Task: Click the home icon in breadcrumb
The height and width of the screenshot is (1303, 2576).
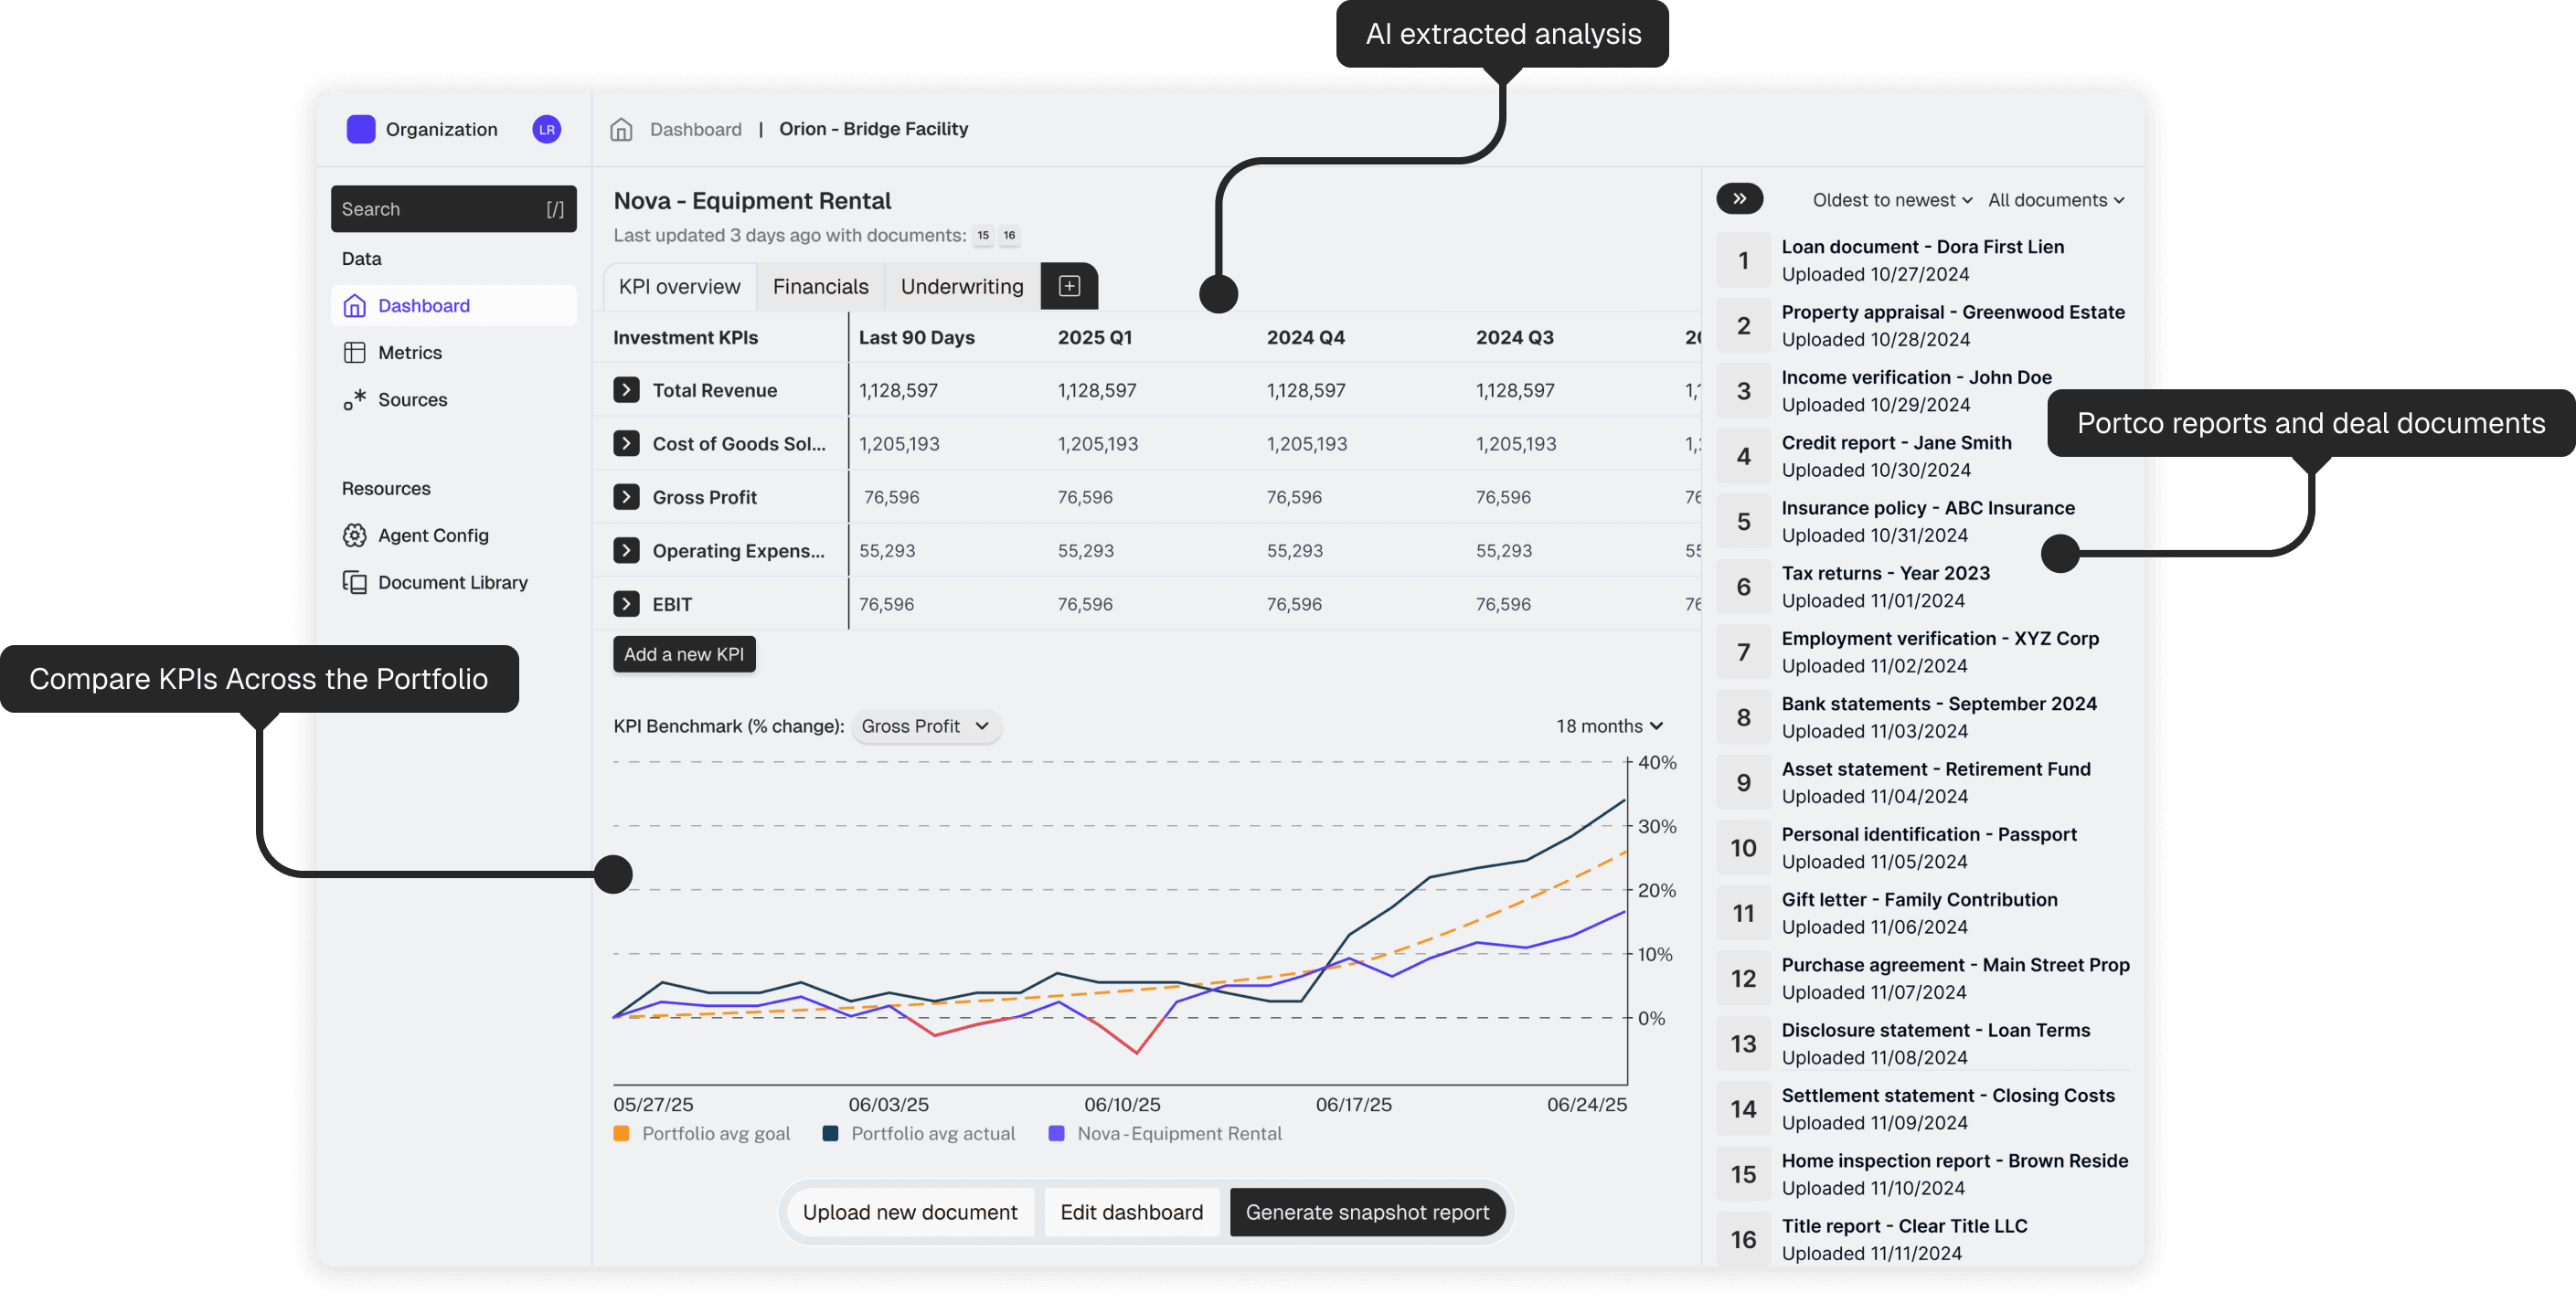Action: tap(621, 129)
